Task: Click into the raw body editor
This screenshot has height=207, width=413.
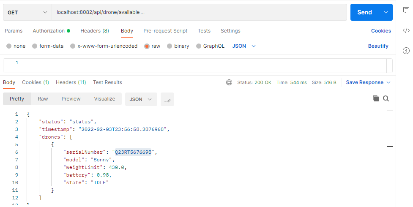Action: click(x=203, y=65)
